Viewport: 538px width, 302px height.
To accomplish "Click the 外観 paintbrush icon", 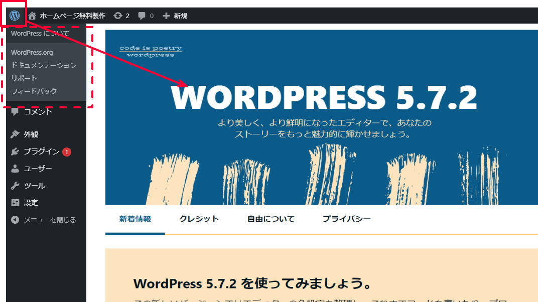I will tap(15, 134).
